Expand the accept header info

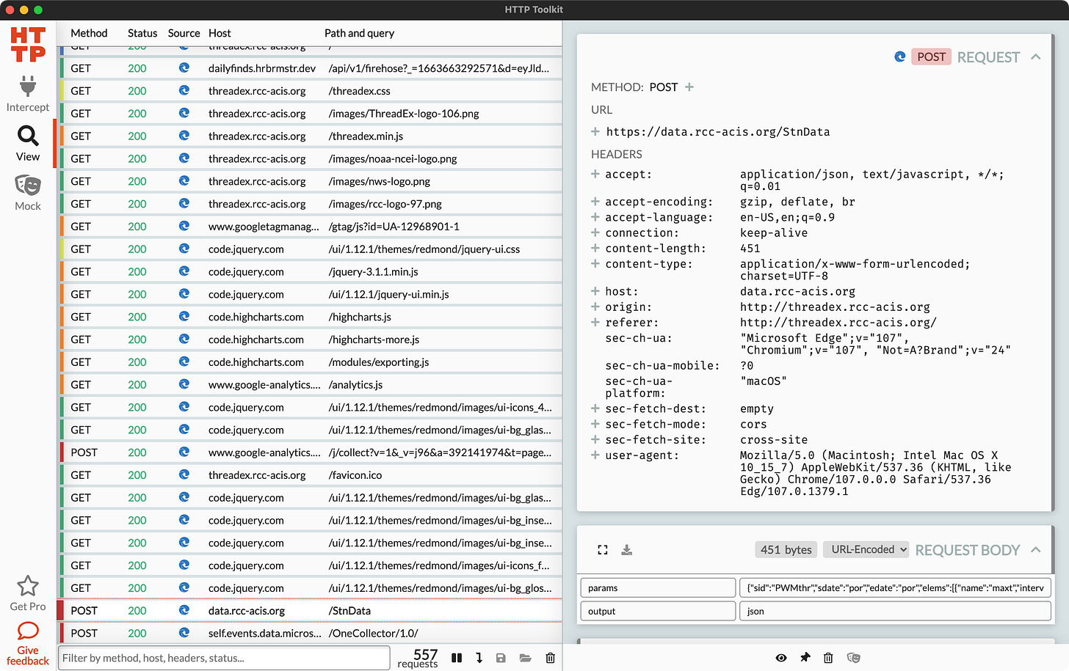pos(595,174)
